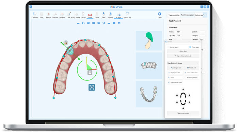Select the Close space radio button
The width and height of the screenshot is (238, 132).
tap(190, 47)
